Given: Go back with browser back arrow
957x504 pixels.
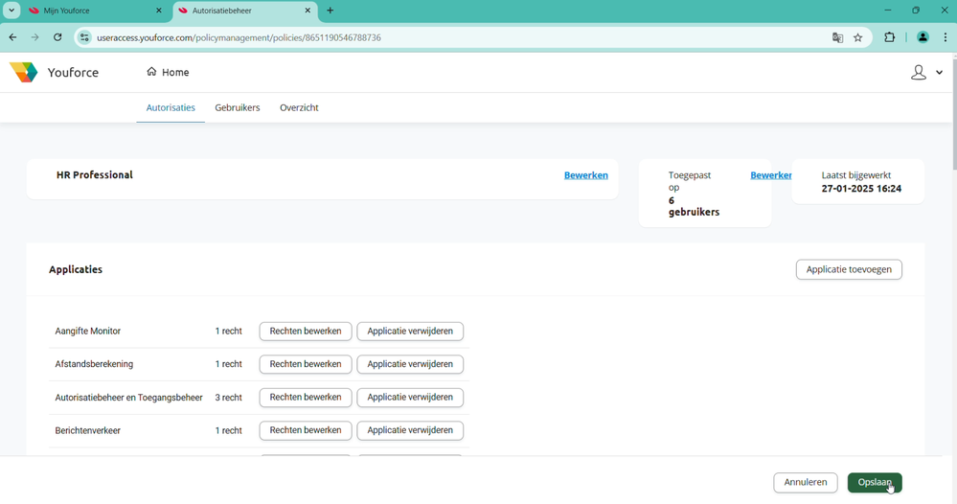Looking at the screenshot, I should [x=12, y=37].
